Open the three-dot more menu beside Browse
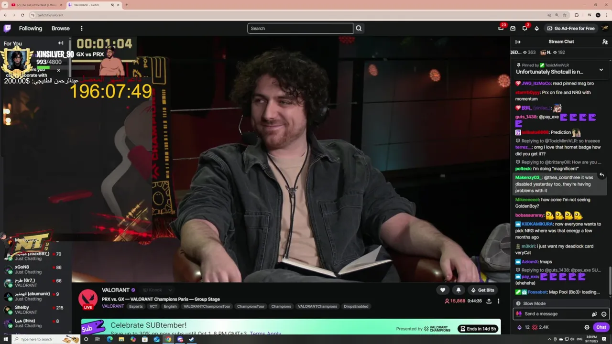Image resolution: width=612 pixels, height=344 pixels. coord(81,28)
